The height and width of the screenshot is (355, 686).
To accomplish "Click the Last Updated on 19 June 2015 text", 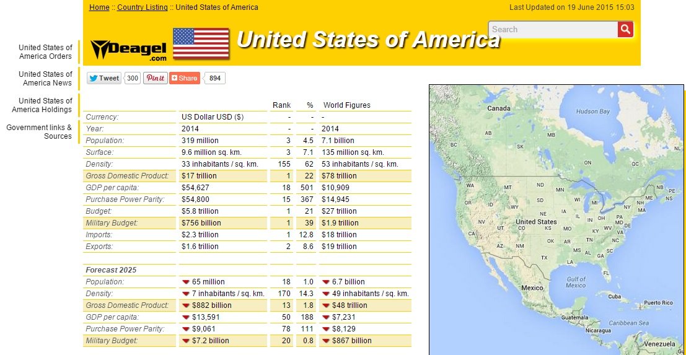I will click(572, 7).
